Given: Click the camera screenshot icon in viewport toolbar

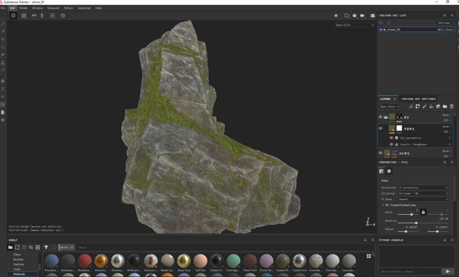Looking at the screenshot, I should (x=372, y=16).
